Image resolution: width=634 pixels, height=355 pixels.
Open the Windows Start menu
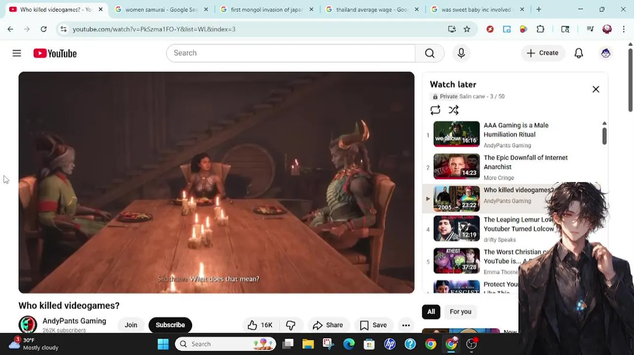(163, 344)
